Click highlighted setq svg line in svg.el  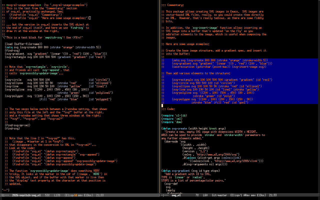point(214,60)
